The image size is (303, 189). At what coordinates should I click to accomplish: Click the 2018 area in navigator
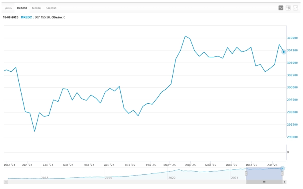(x=44, y=177)
